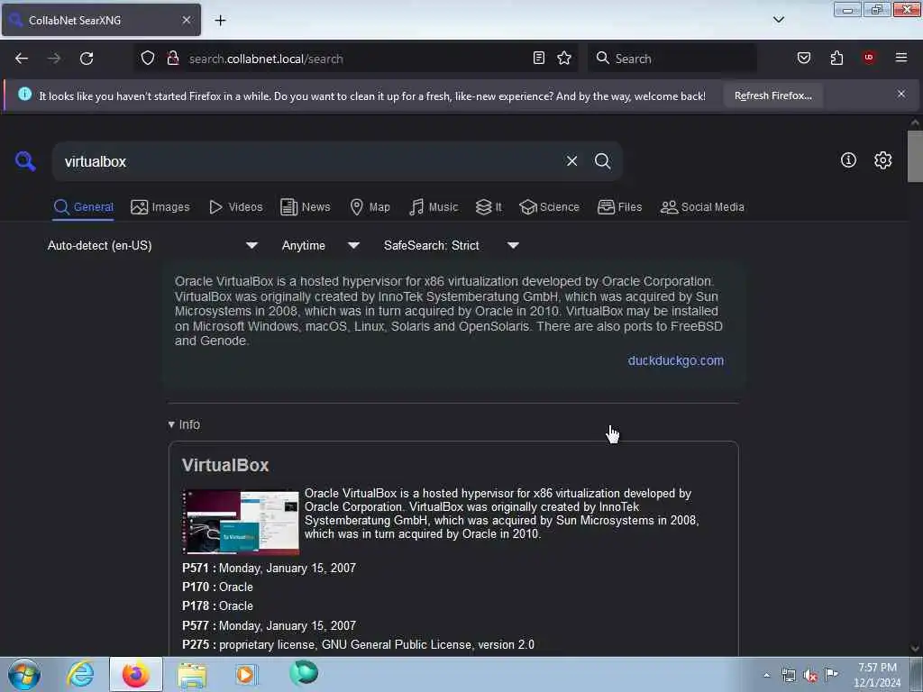Select the General category tab

point(83,207)
